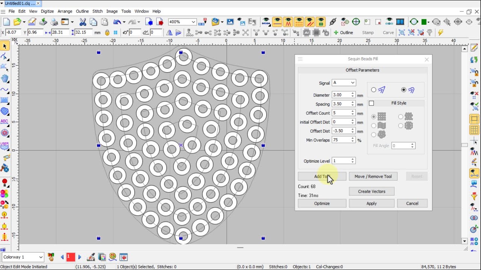Select the hand pan tool
This screenshot has height=270, width=481.
click(x=5, y=79)
